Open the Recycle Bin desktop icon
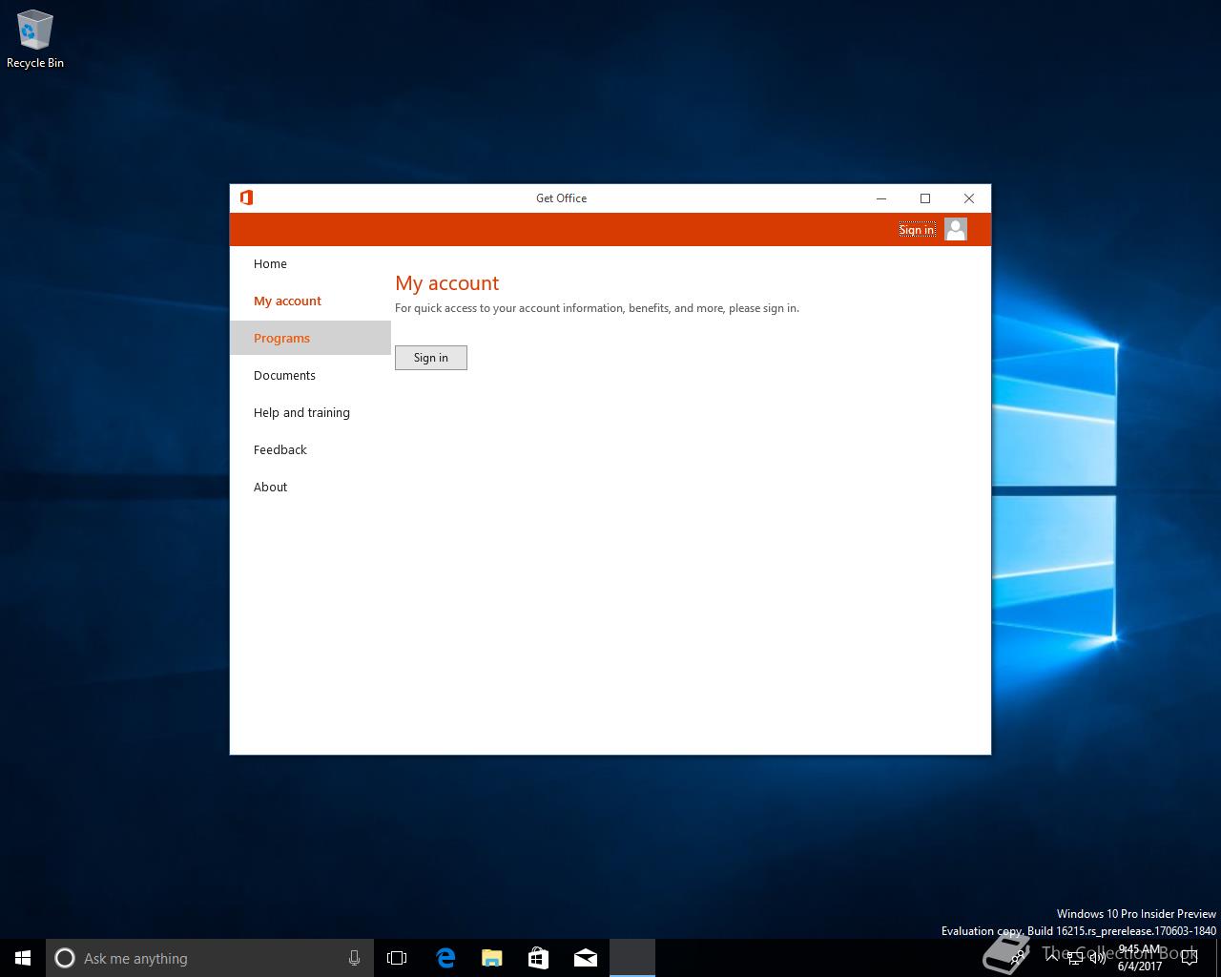Image resolution: width=1221 pixels, height=977 pixels. point(34,39)
